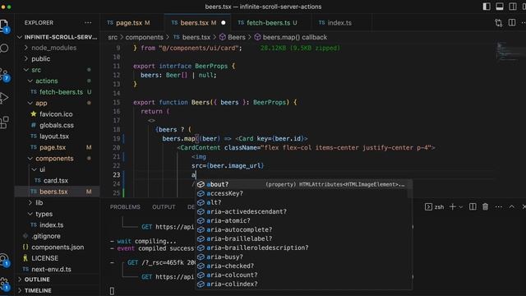
Task: Open terminal launch profile dropdown arrow
Action: point(460,207)
